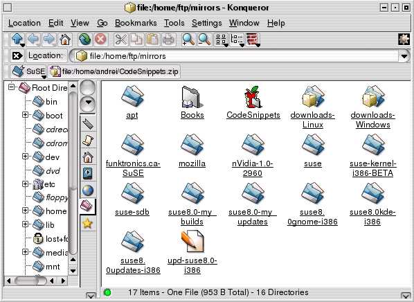Open the View menu
This screenshot has height=302, width=414.
click(80, 23)
